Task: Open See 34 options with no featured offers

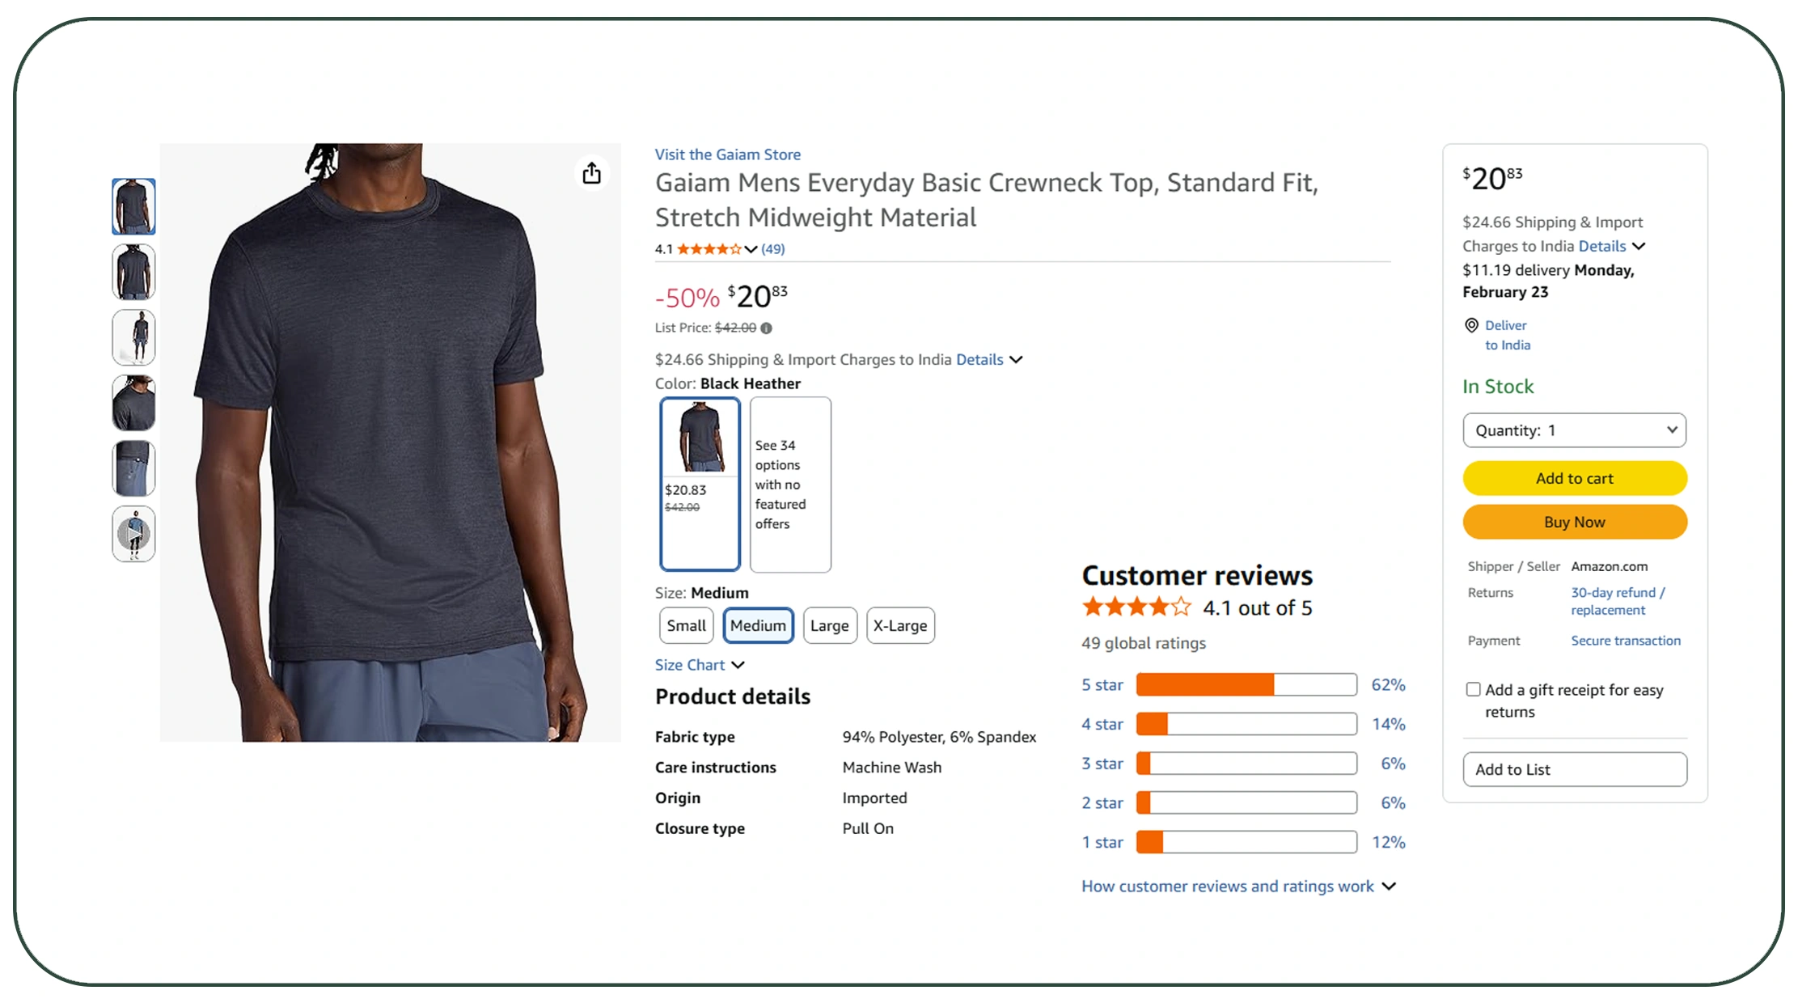Action: coord(790,485)
